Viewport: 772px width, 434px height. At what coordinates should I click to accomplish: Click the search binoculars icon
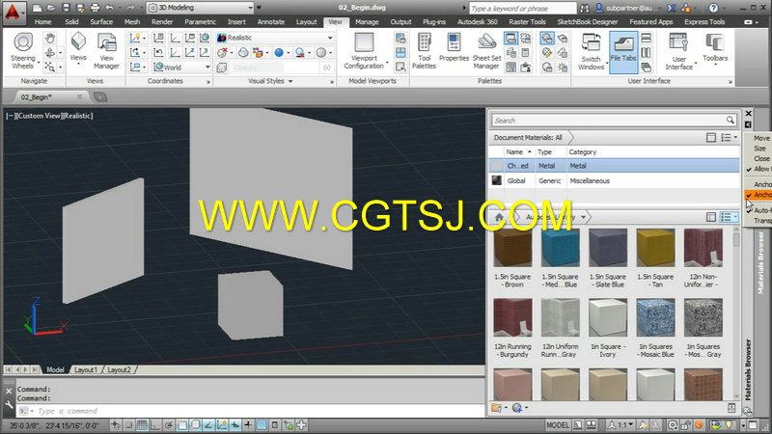pos(585,8)
